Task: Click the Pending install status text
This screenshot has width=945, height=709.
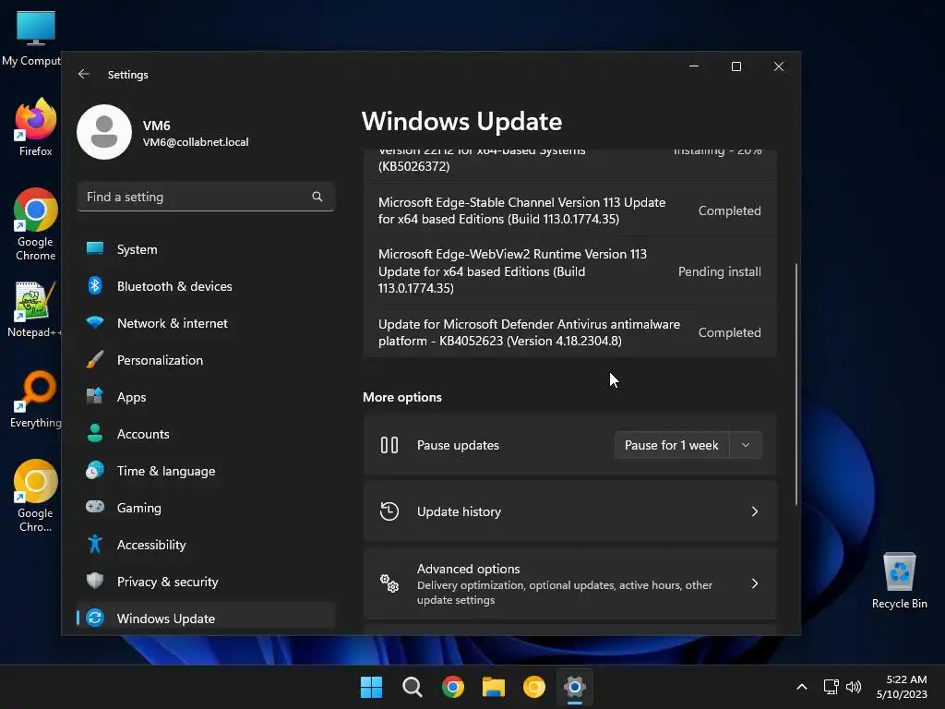Action: tap(719, 271)
